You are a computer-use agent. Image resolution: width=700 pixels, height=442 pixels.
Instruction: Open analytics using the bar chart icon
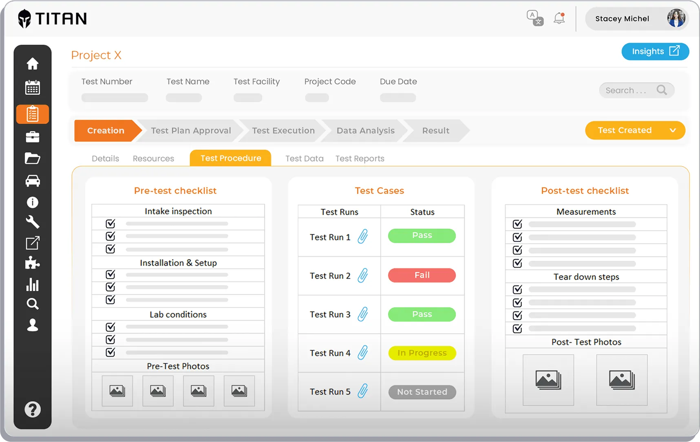tap(33, 284)
